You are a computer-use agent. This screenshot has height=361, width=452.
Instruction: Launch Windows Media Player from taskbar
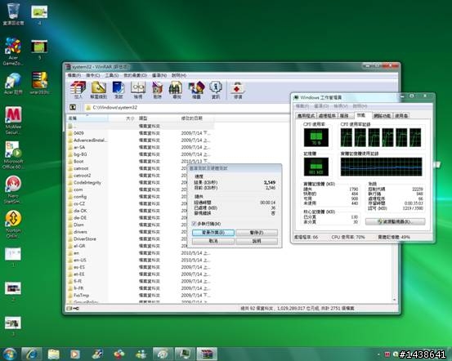[x=74, y=354]
